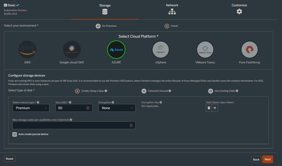Choose the Google cloud/GKE platform icon

point(72,50)
